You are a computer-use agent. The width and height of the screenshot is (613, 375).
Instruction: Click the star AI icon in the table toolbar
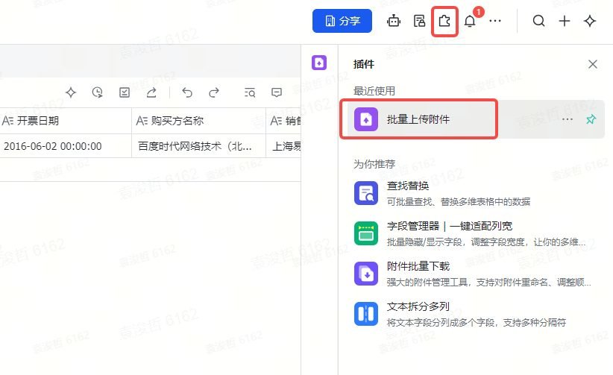pos(71,92)
